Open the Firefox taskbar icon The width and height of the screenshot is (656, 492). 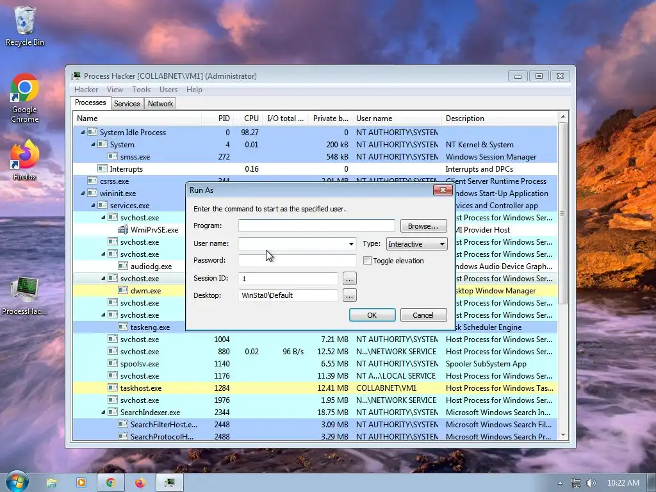(x=140, y=483)
